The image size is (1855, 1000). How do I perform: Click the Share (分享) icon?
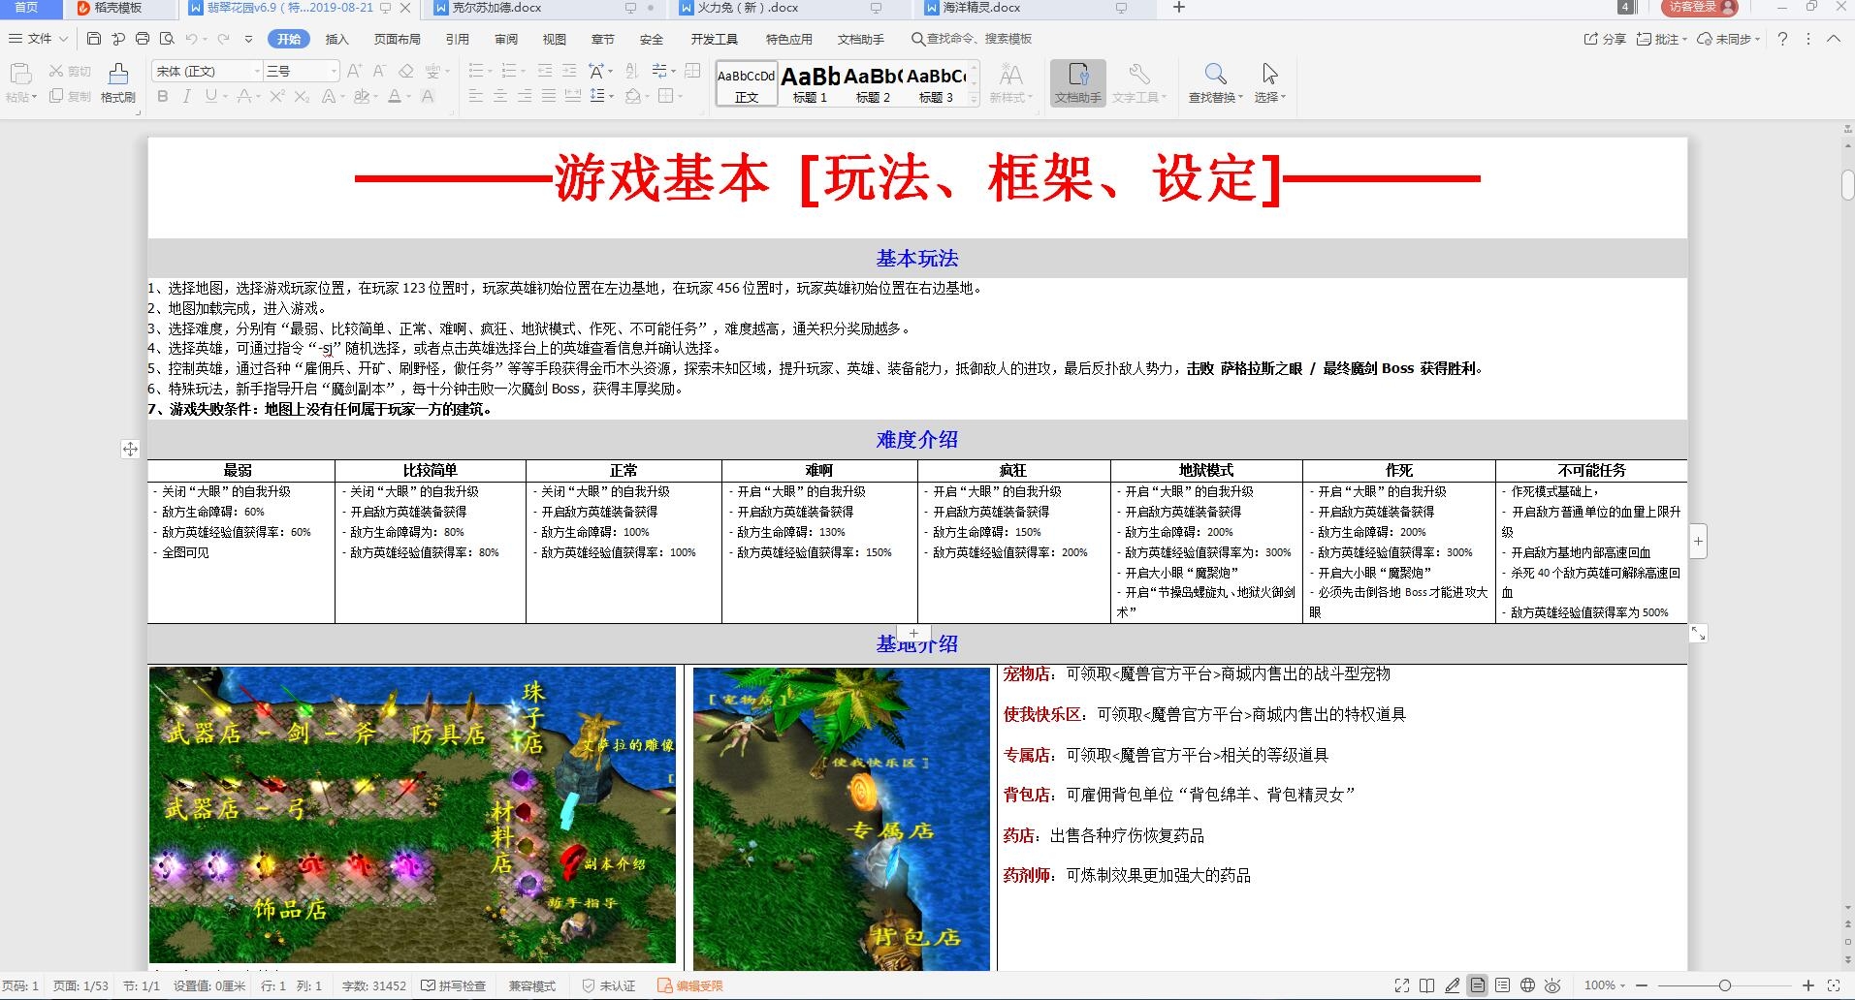1605,39
